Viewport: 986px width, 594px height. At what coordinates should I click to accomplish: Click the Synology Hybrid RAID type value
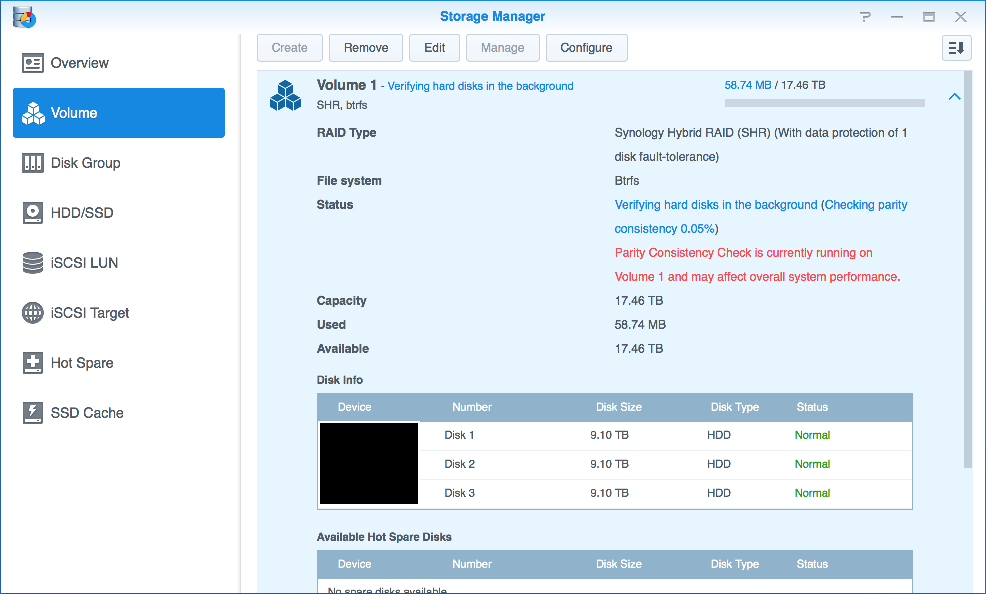(761, 145)
